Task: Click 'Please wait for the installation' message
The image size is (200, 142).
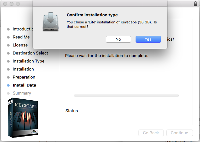Action: (107, 56)
